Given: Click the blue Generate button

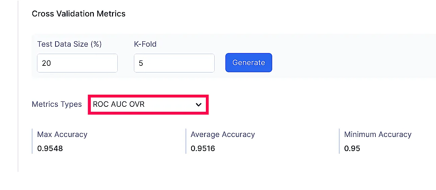Looking at the screenshot, I should 249,62.
